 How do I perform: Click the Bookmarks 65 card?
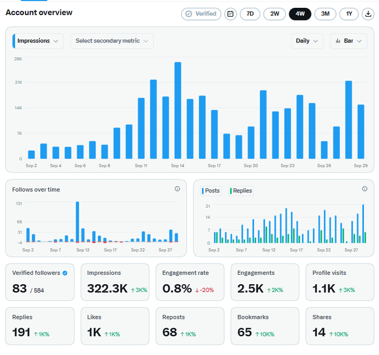[265, 326]
